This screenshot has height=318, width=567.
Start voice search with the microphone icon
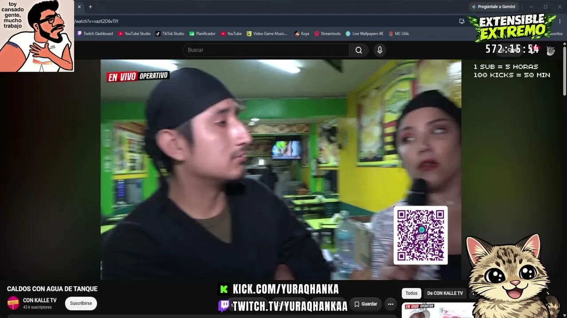[380, 50]
